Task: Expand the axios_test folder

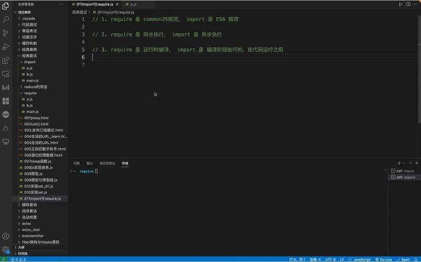Action: 40,230
